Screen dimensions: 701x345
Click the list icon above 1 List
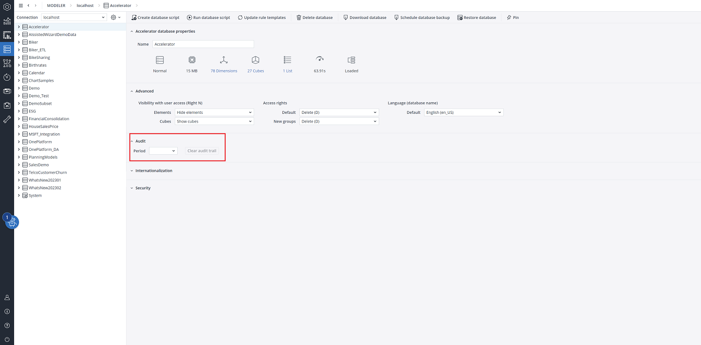(x=287, y=60)
